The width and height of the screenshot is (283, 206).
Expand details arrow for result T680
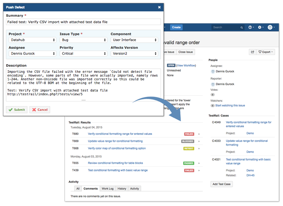click(199, 134)
